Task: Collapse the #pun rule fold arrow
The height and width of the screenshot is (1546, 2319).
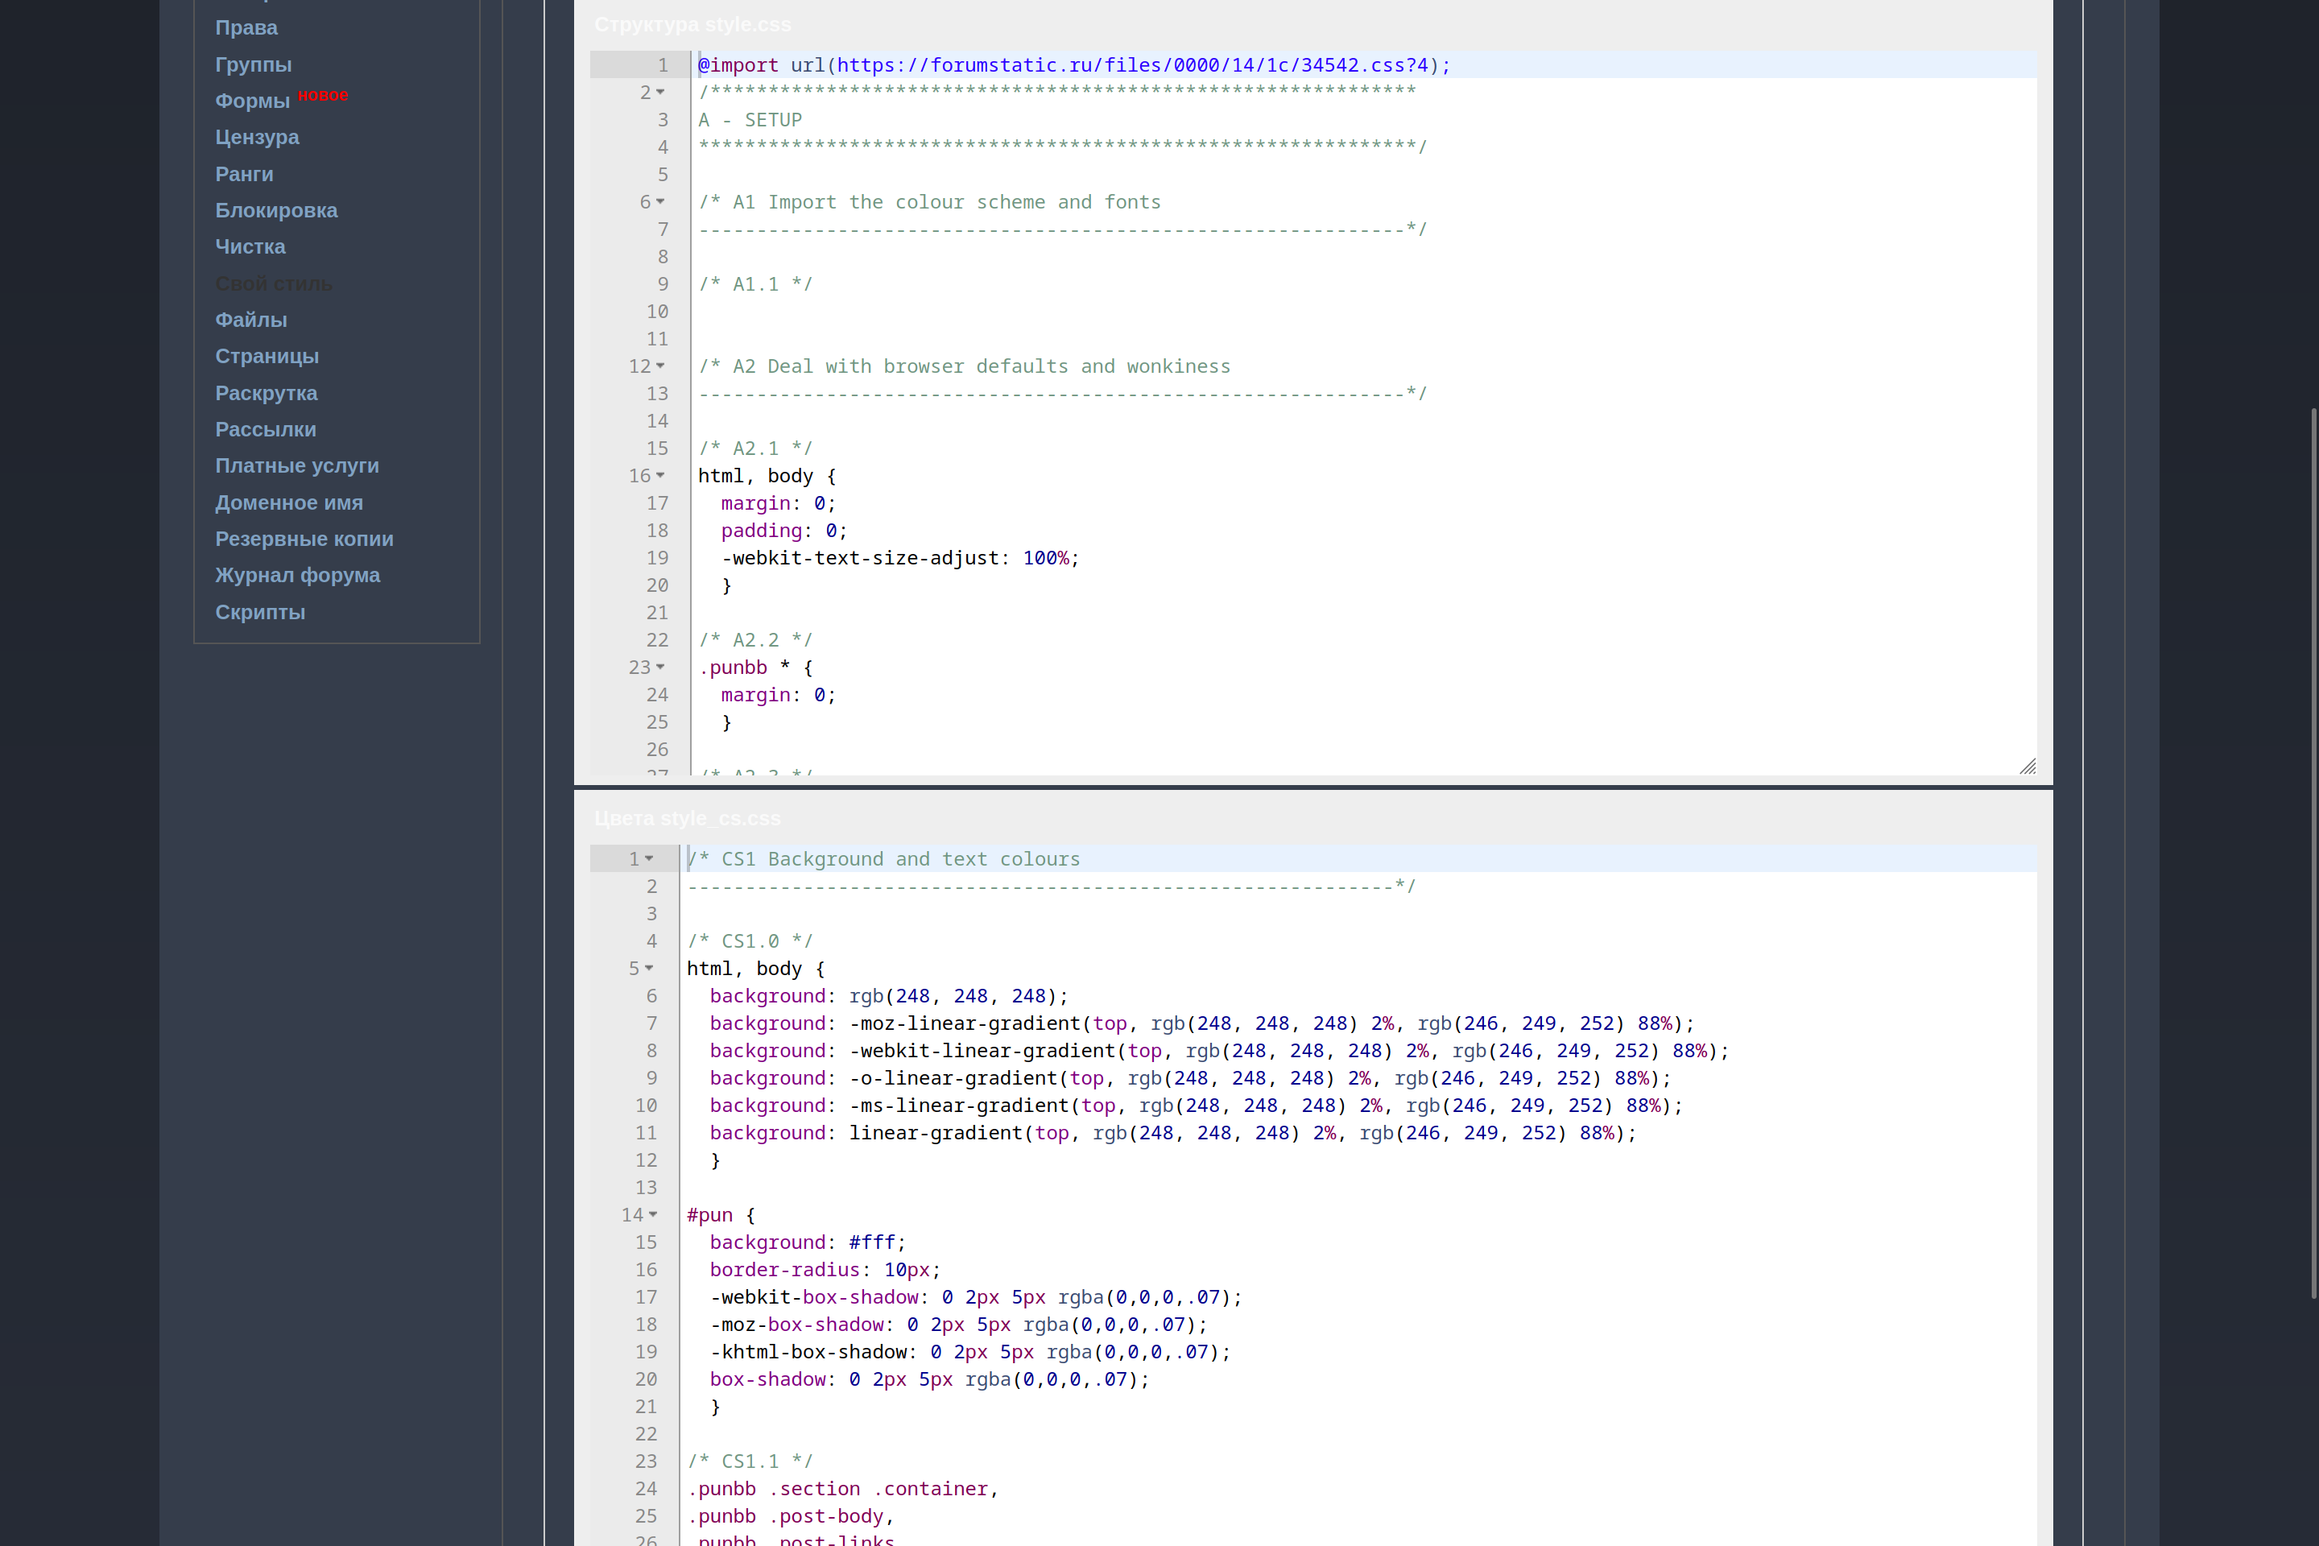Action: tap(653, 1215)
